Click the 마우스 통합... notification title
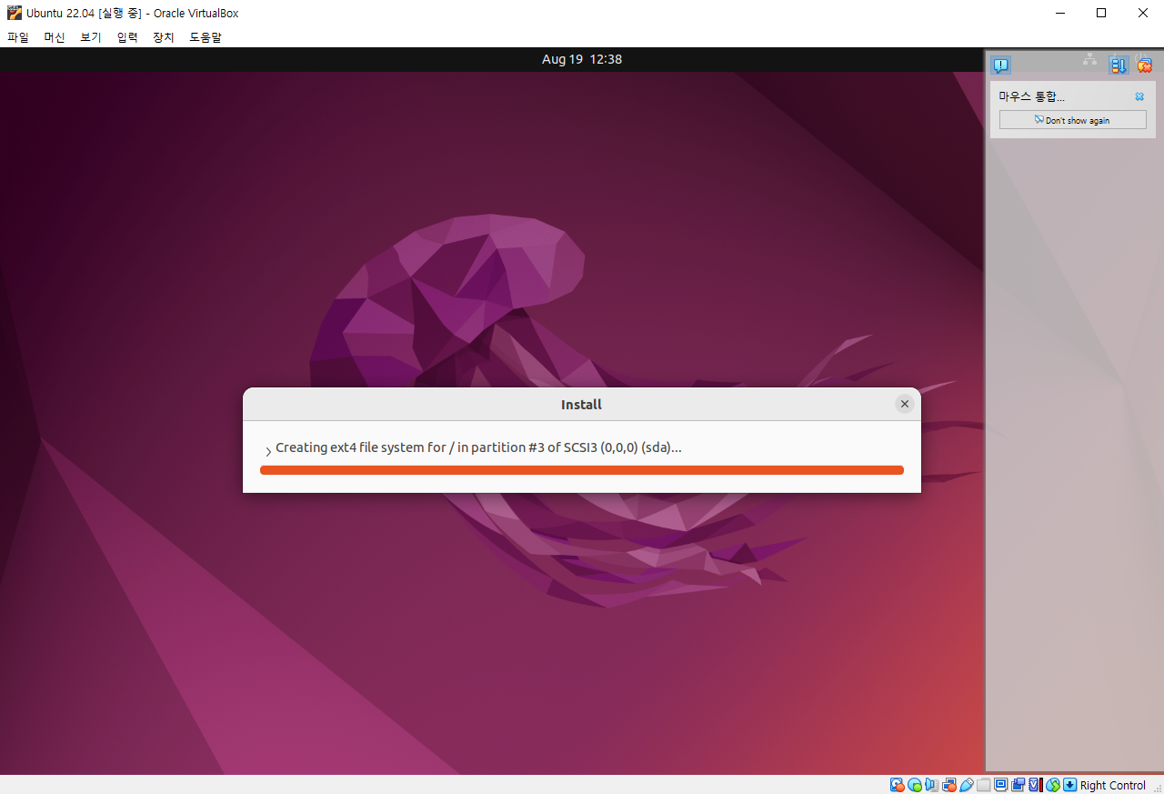The height and width of the screenshot is (794, 1164). (x=1031, y=96)
